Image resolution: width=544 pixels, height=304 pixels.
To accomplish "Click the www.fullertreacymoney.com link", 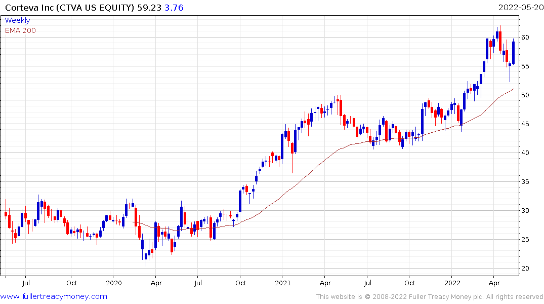I will pyautogui.click(x=54, y=296).
